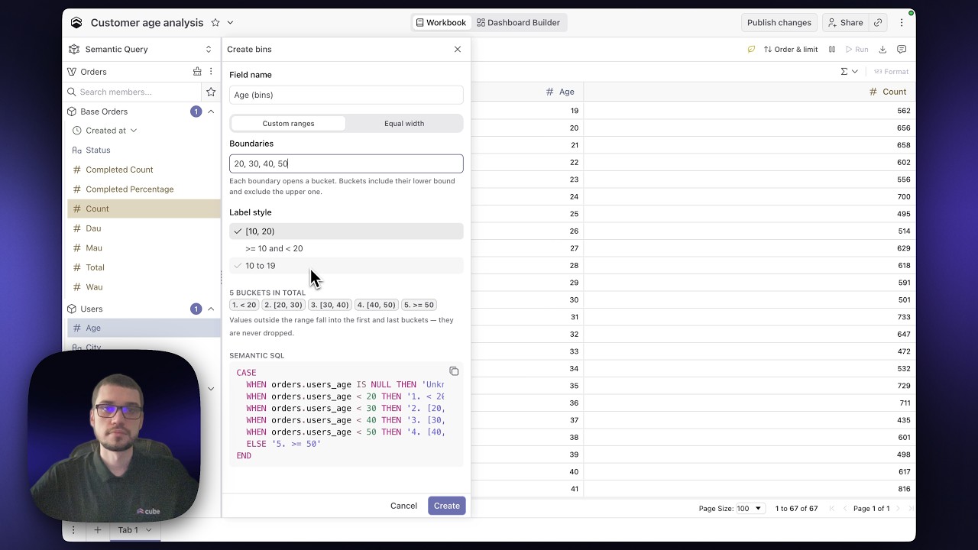Deselect the Count measure

click(x=143, y=209)
